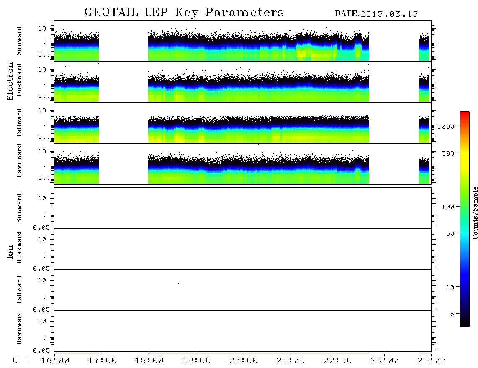478x368 pixels.
Task: Click the 100 color bar tick label
Action: [x=448, y=207]
